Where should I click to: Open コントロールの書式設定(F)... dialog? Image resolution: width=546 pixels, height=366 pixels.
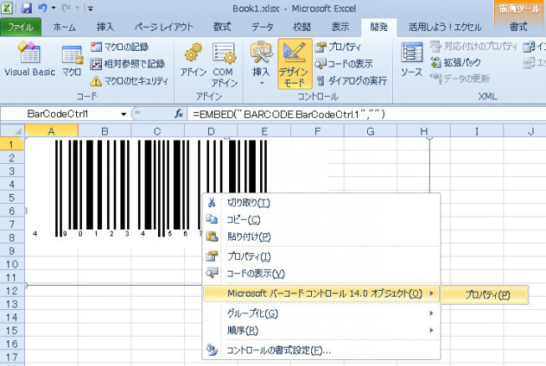321,350
